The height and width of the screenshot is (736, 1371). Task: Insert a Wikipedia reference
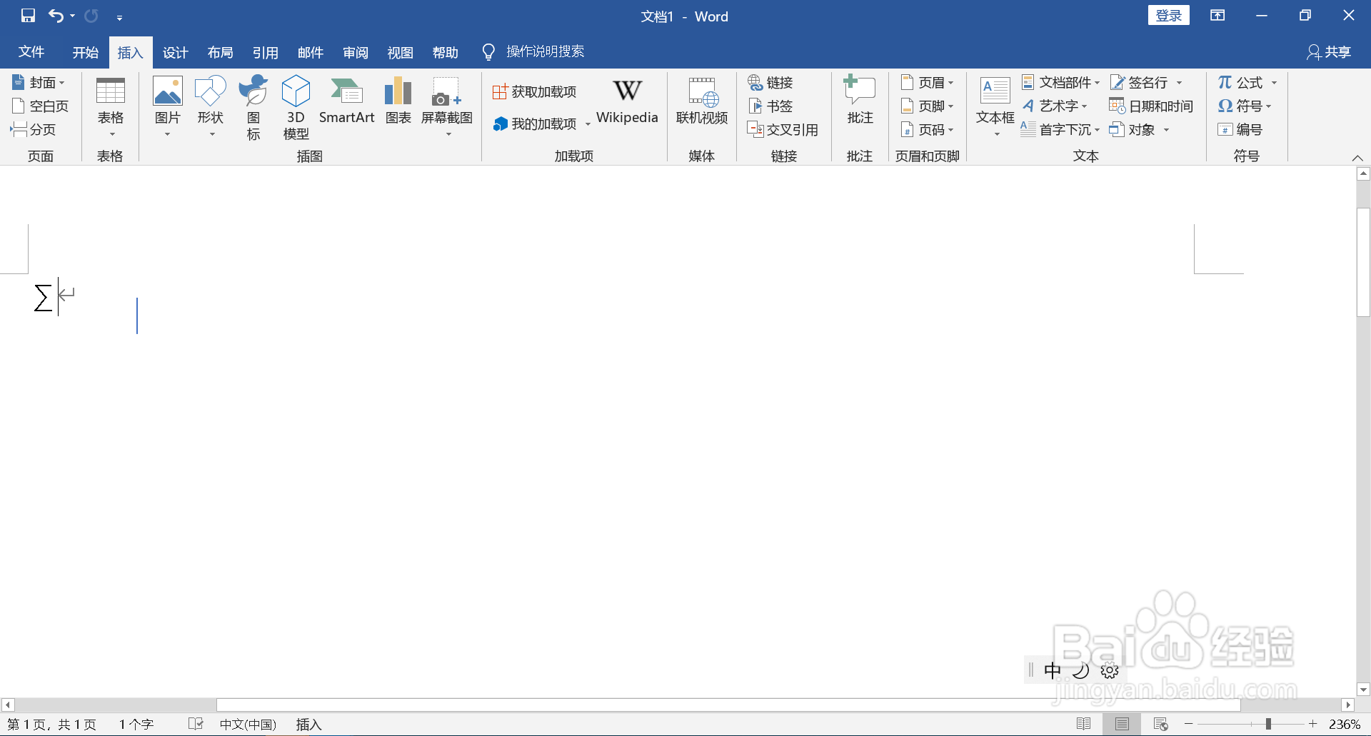(627, 102)
